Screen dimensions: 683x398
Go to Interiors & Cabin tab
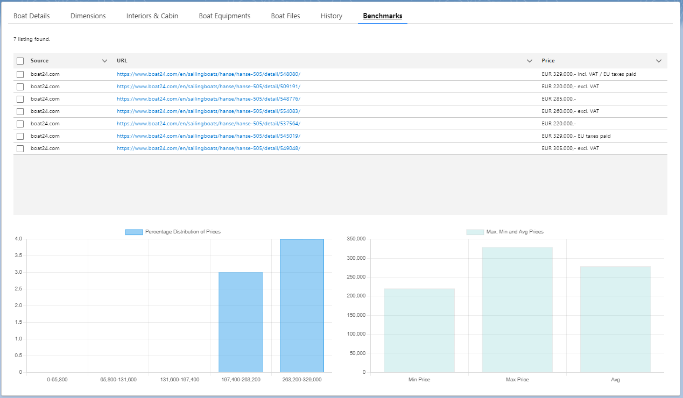click(x=152, y=16)
